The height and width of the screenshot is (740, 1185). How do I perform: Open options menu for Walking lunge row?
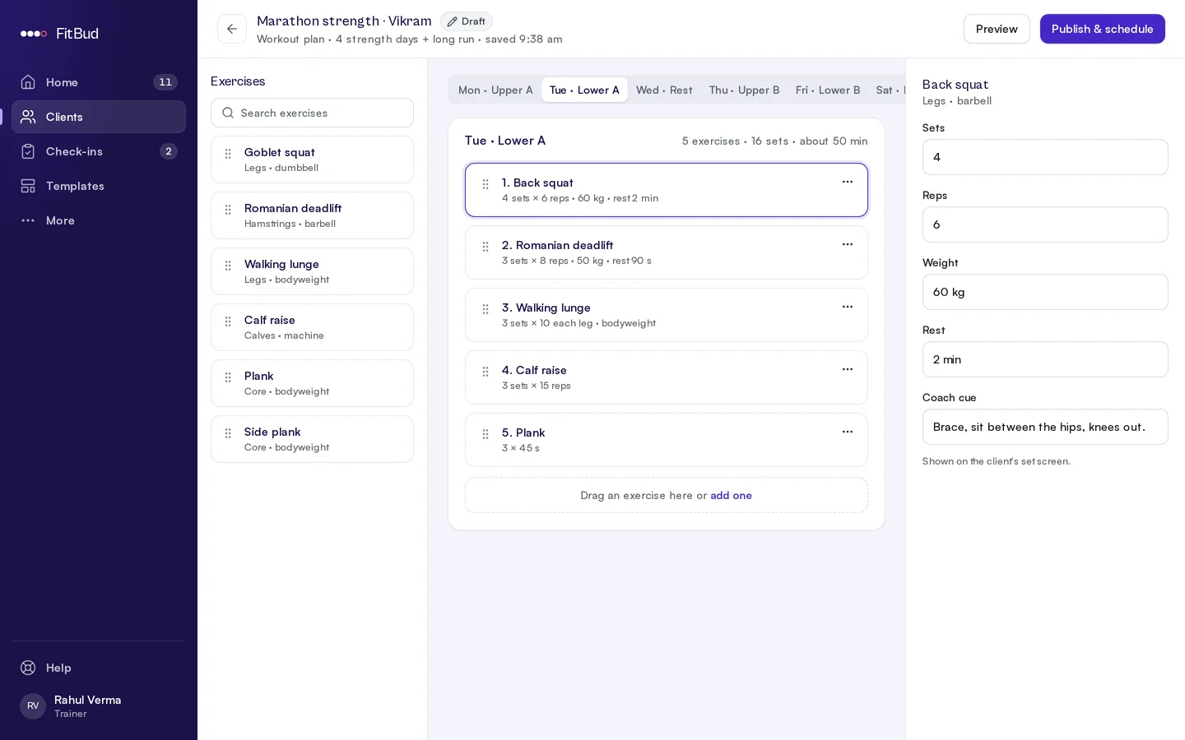[x=848, y=307]
